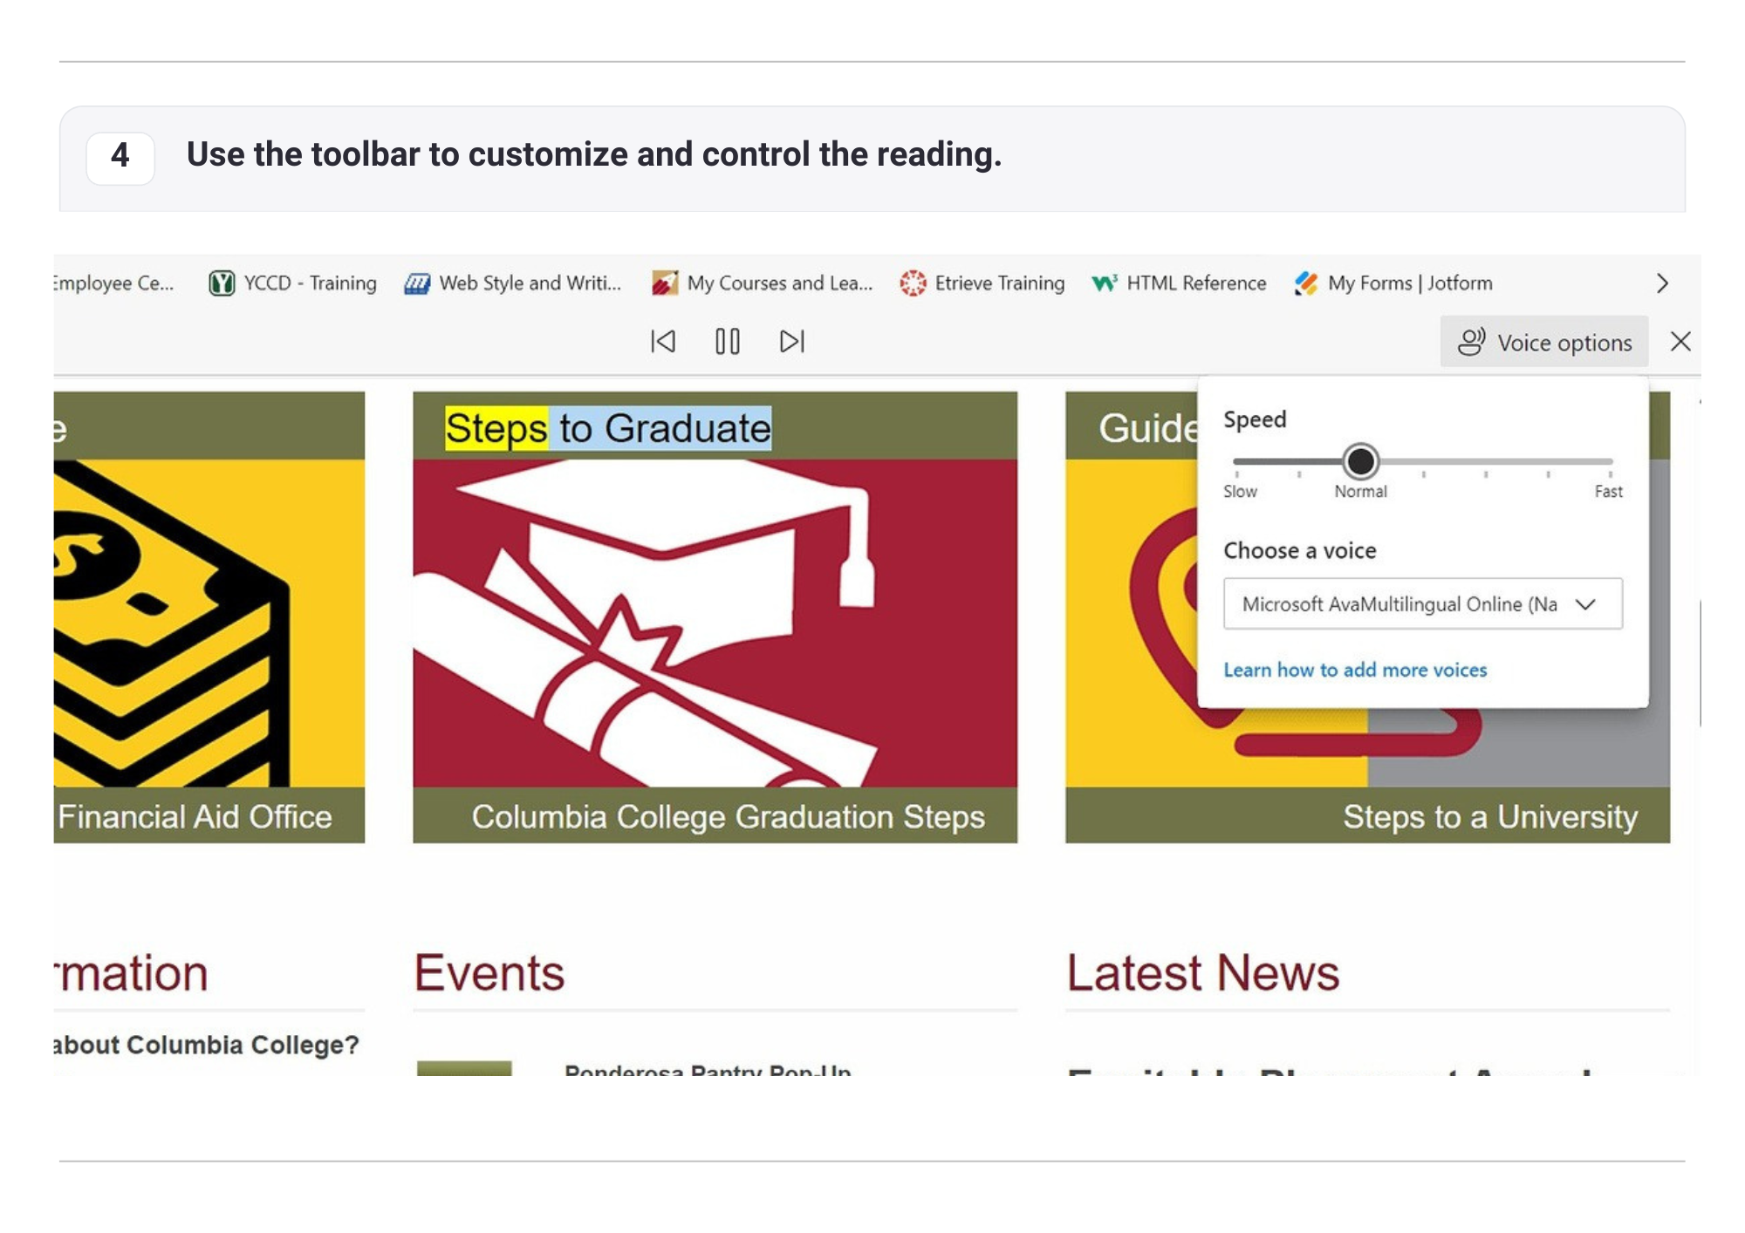Open the HTML Reference bookmark
This screenshot has height=1233, width=1745.
[1180, 283]
